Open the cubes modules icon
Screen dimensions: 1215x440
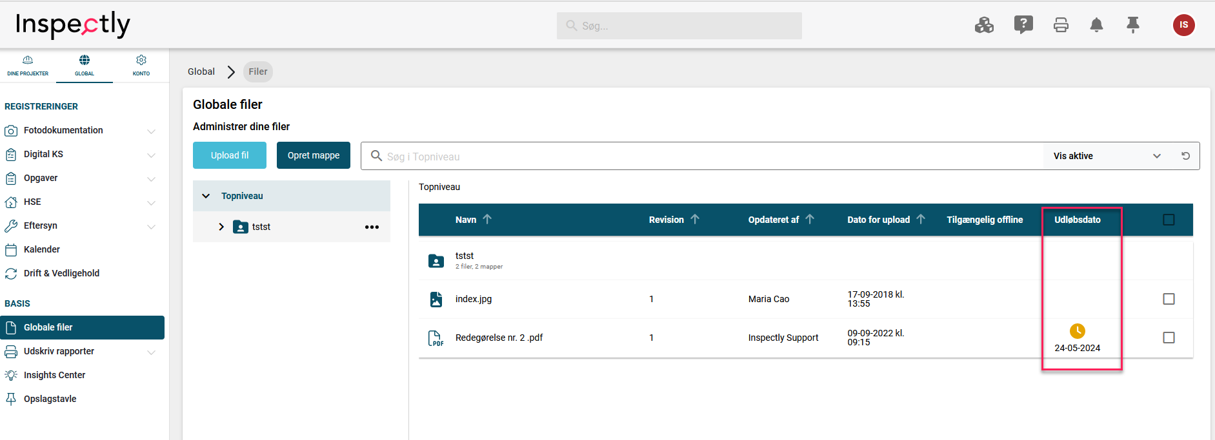click(x=984, y=25)
